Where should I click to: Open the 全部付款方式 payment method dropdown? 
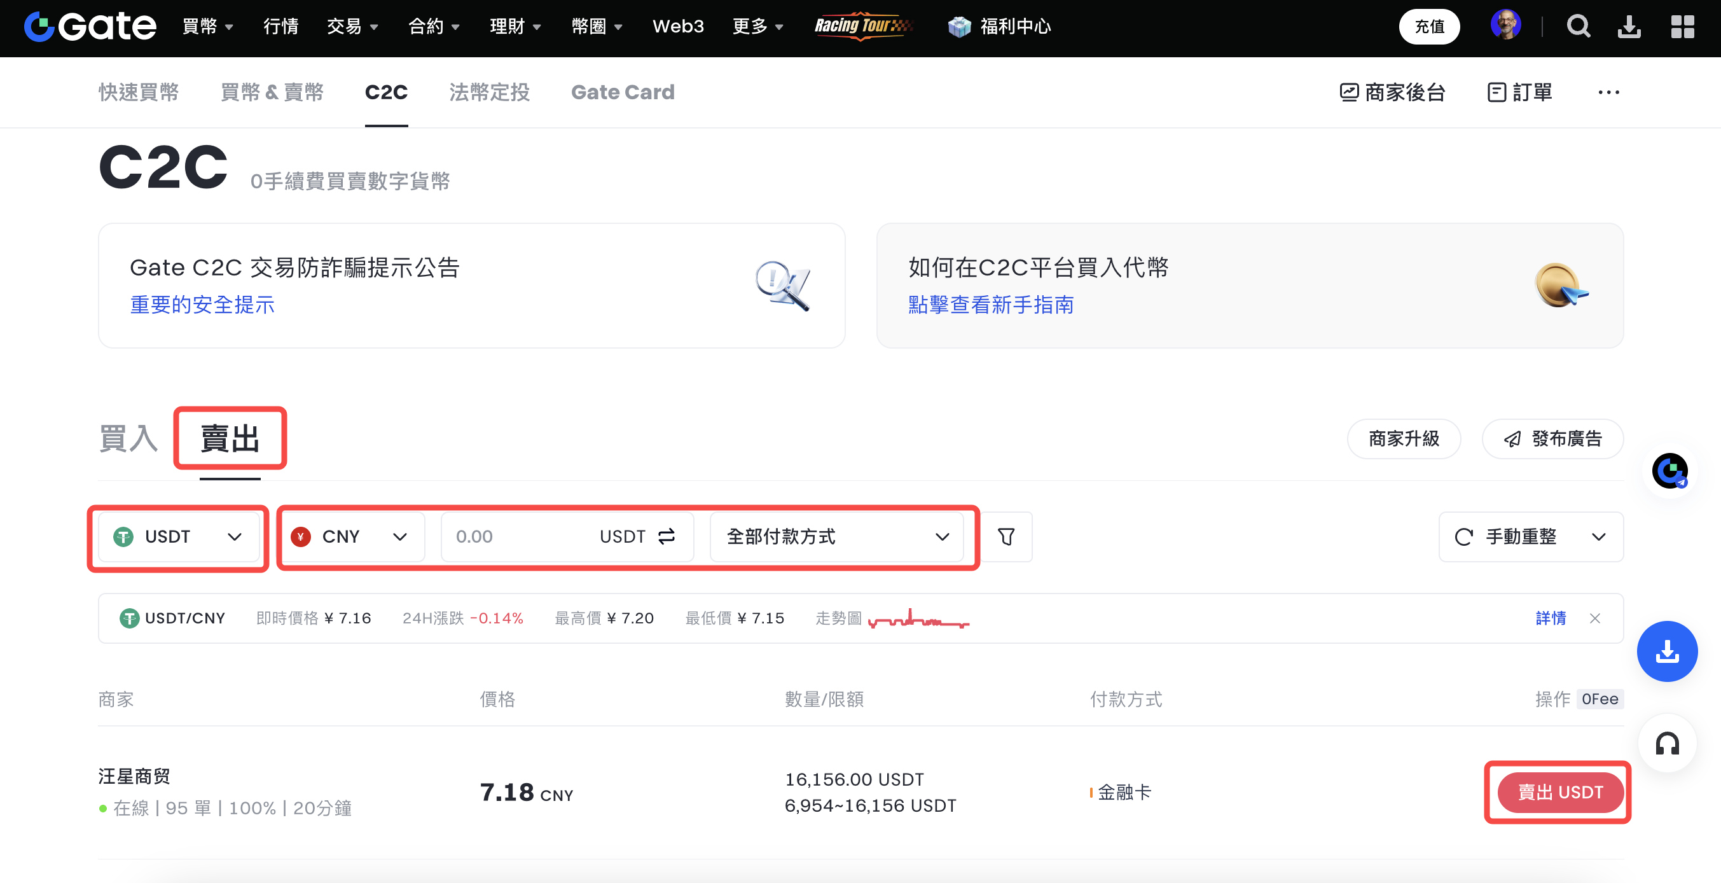(836, 536)
